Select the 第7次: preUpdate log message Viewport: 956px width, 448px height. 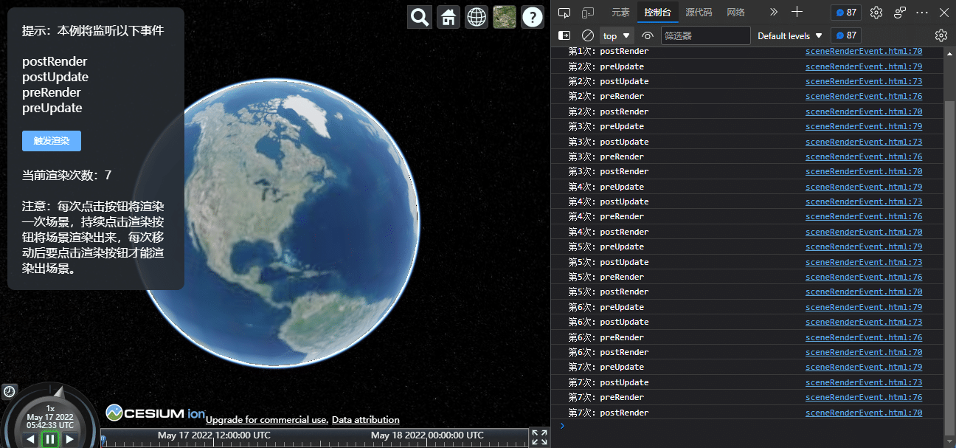coord(606,367)
